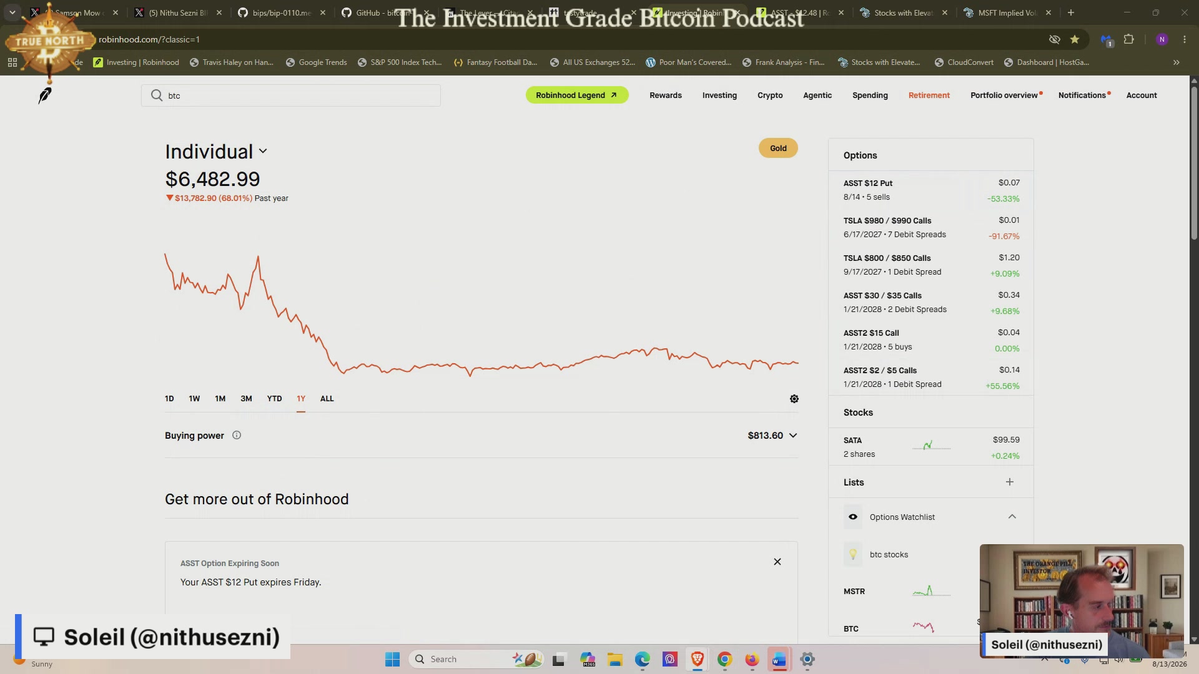Open Microsoft 365 app in taskbar

588,659
